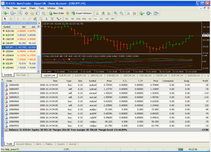This screenshot has height=152, width=211.
Task: Switch chart to candlesticks style
Action: pos(103,13)
